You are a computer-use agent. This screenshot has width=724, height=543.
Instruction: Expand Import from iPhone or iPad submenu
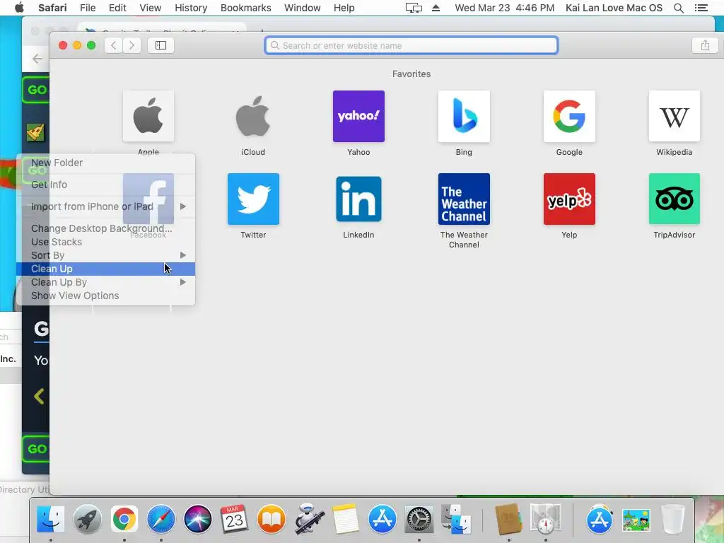click(x=106, y=206)
